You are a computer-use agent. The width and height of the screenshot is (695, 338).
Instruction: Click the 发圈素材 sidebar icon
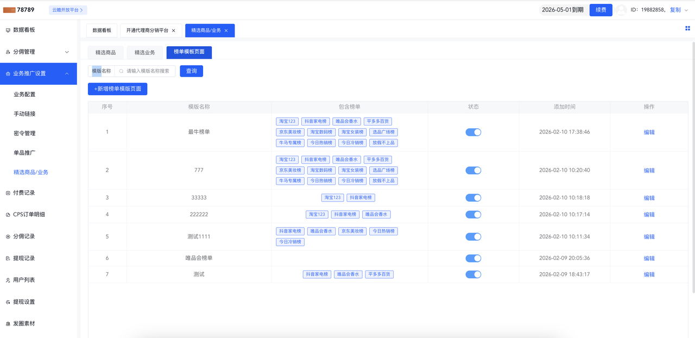point(8,323)
